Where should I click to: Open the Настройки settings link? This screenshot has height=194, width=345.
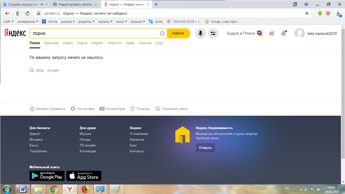pos(86,109)
